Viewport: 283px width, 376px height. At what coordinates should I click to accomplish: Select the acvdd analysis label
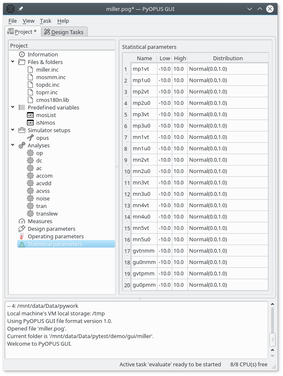coord(44,184)
